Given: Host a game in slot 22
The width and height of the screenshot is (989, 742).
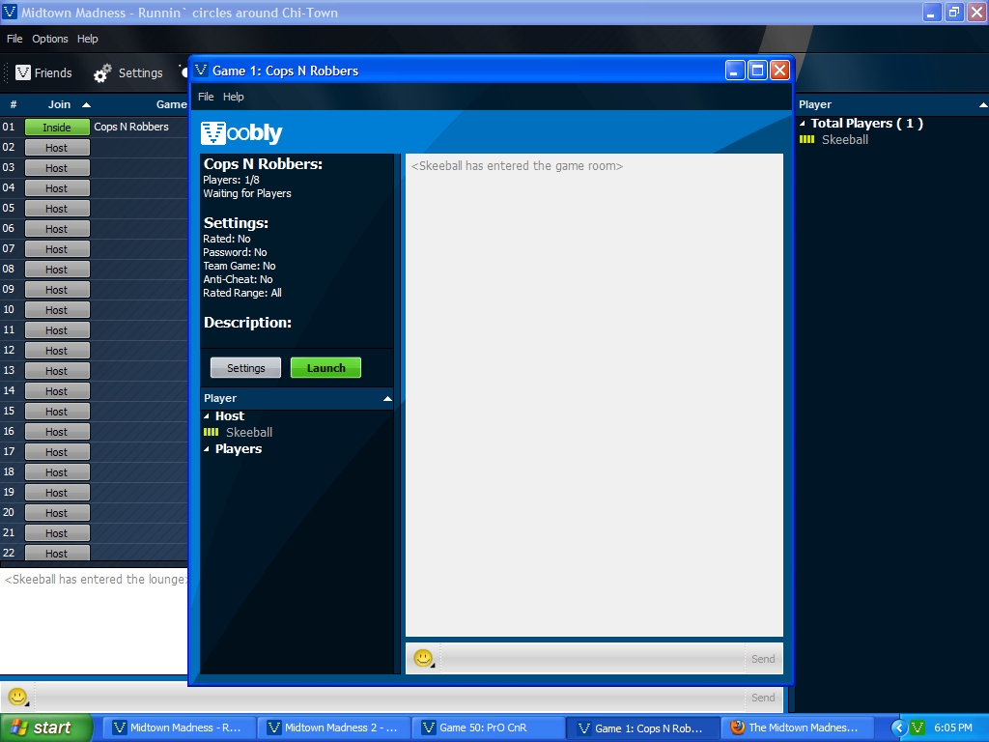Looking at the screenshot, I should (x=57, y=554).
